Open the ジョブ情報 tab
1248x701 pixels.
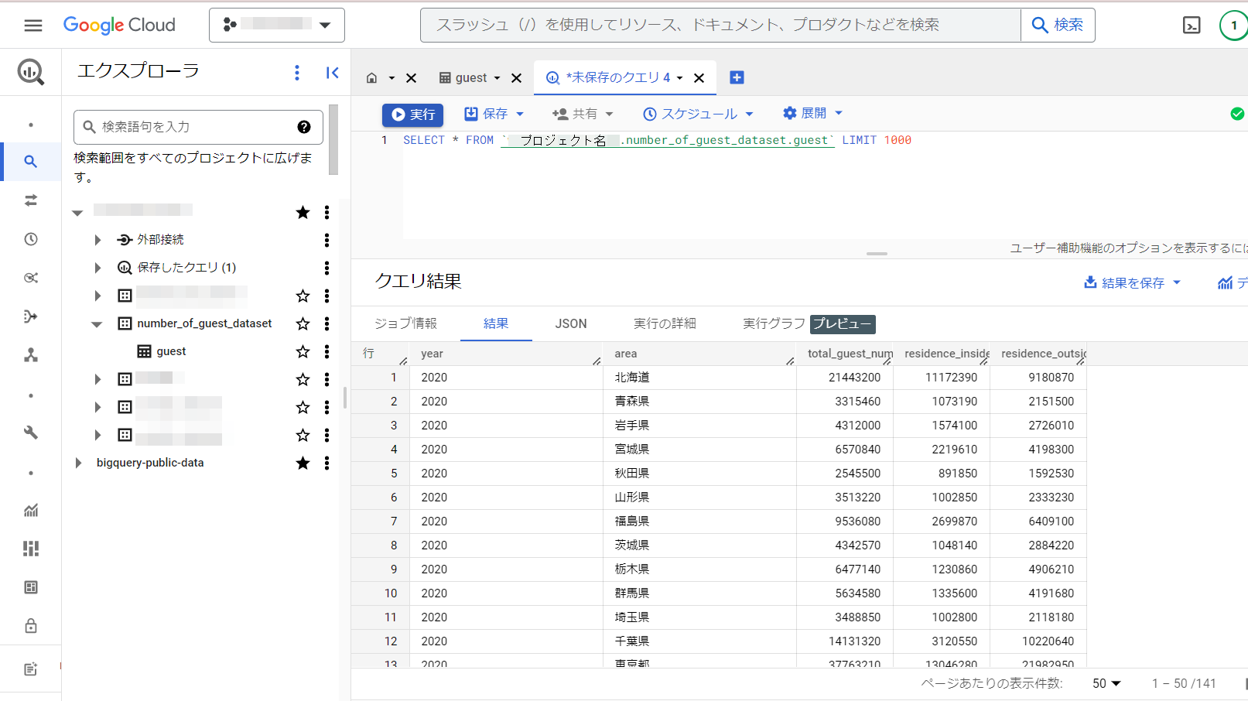pos(405,323)
